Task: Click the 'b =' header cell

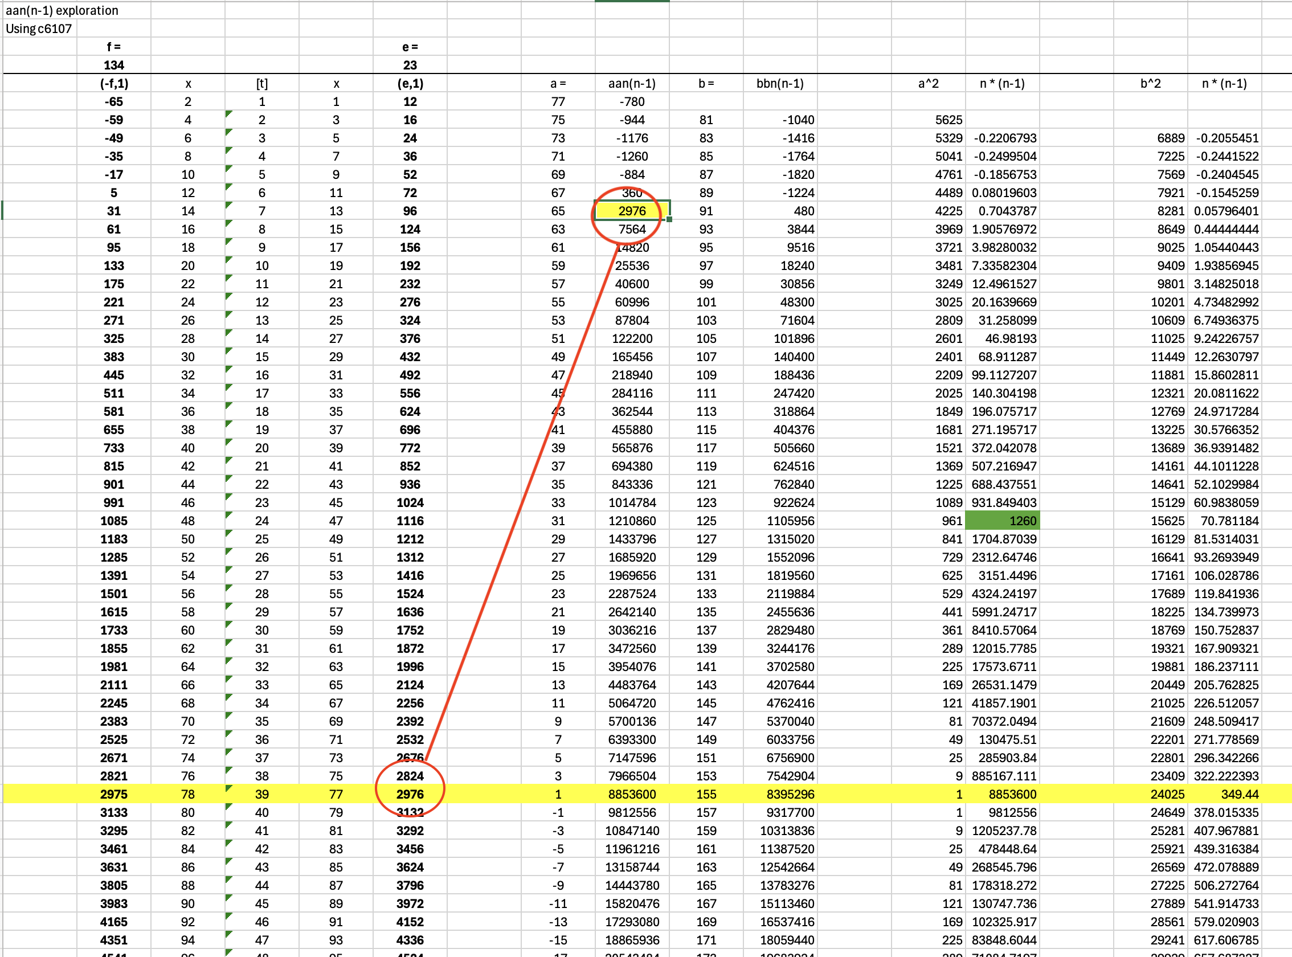Action: click(x=706, y=83)
